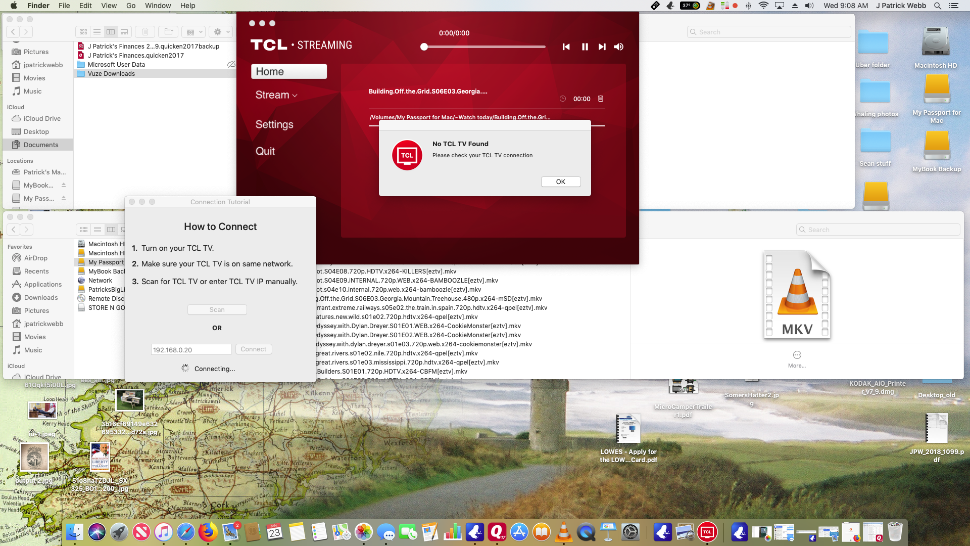This screenshot has width=970, height=546.
Task: Open Spotlight search in menu bar
Action: click(x=938, y=6)
